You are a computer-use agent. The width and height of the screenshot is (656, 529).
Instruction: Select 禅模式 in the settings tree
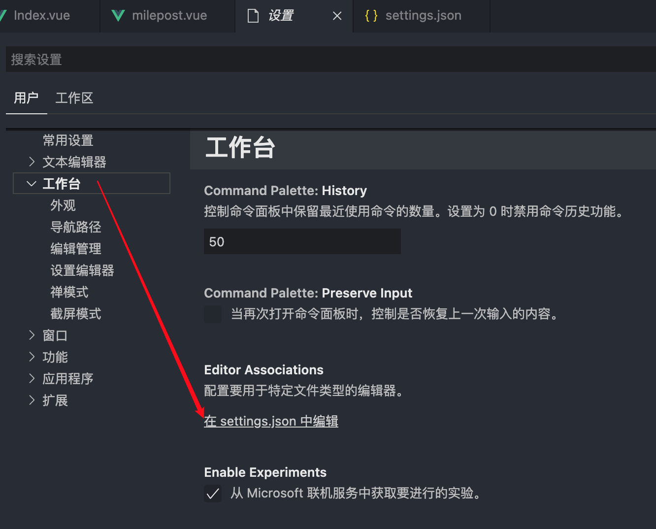(69, 292)
